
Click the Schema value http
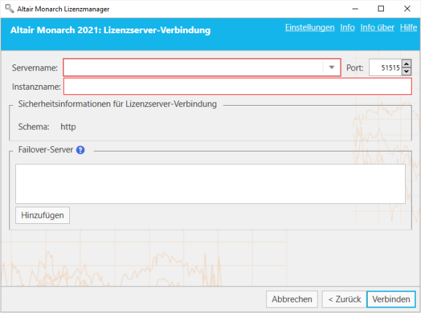(x=69, y=126)
